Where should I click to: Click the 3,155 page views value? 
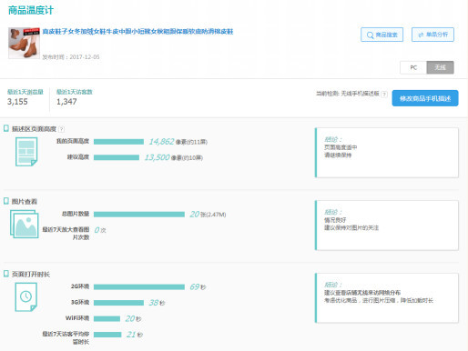click(x=17, y=102)
